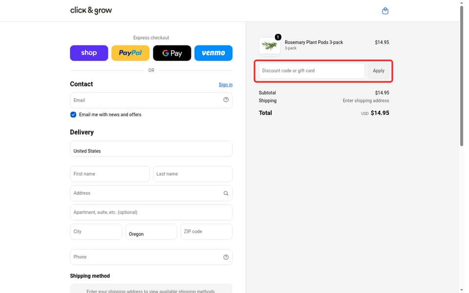Uncheck Email me with news and offers
This screenshot has width=469, height=293.
coord(73,114)
